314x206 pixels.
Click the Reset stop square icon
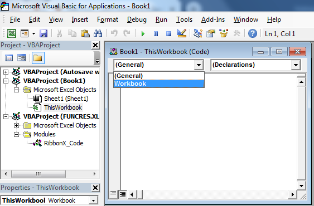pos(169,33)
